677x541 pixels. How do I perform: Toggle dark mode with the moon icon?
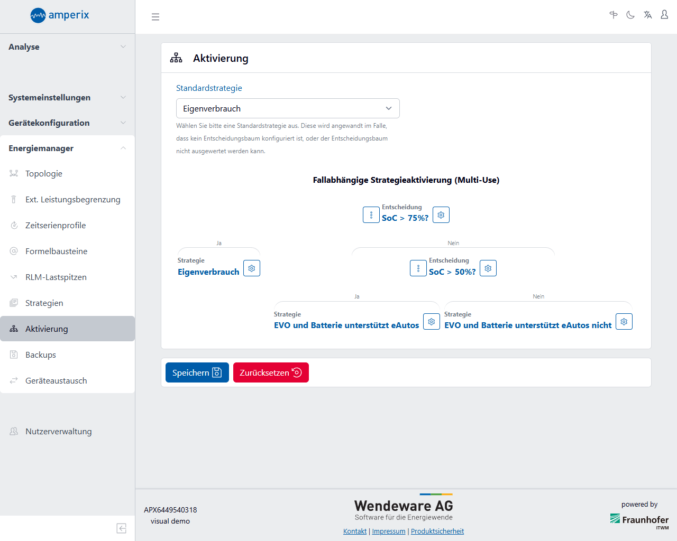(630, 15)
